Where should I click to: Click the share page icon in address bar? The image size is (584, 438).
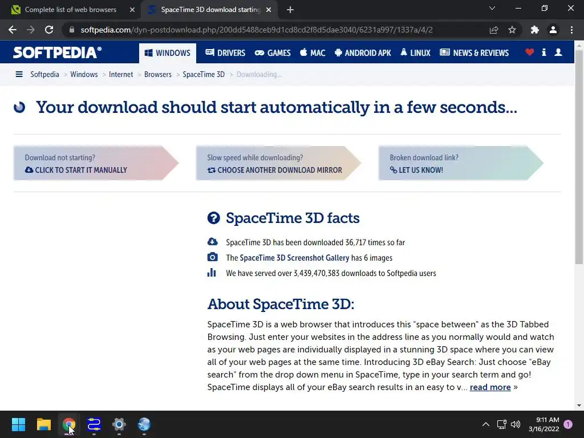coord(494,30)
